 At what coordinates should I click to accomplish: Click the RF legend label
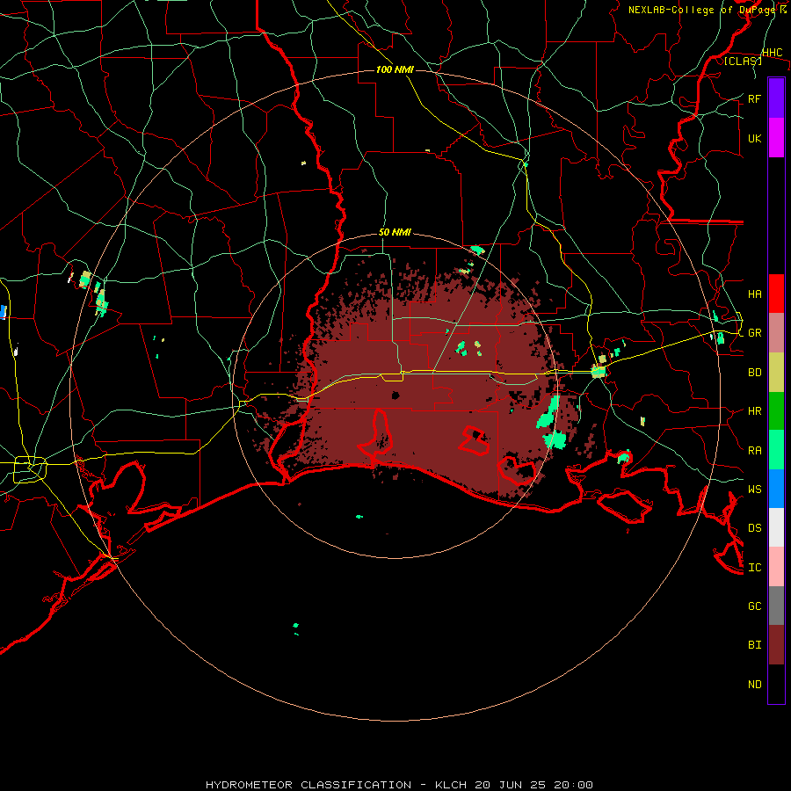(754, 98)
